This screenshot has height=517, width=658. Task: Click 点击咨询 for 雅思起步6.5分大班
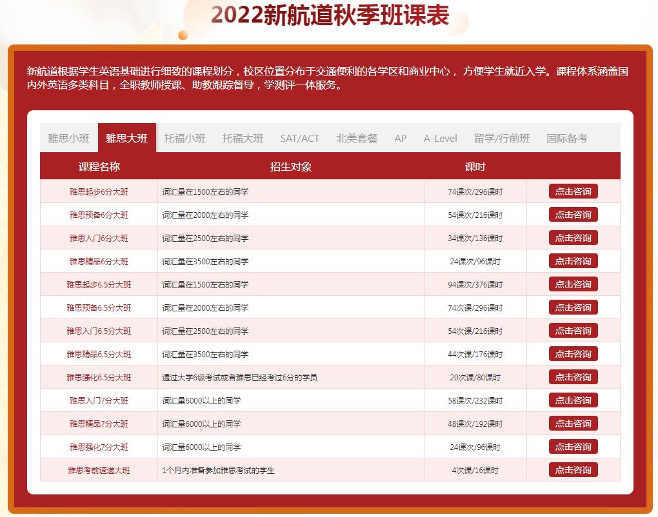[573, 284]
